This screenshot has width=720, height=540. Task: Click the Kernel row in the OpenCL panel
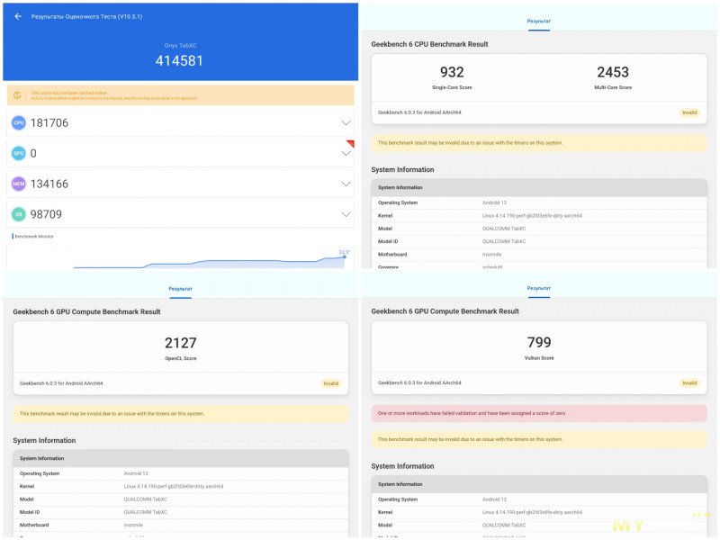point(181,486)
